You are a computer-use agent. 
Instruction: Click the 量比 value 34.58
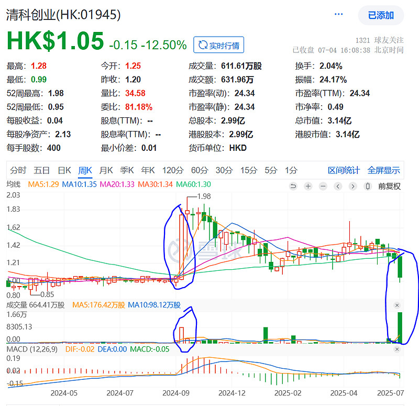pos(135,93)
